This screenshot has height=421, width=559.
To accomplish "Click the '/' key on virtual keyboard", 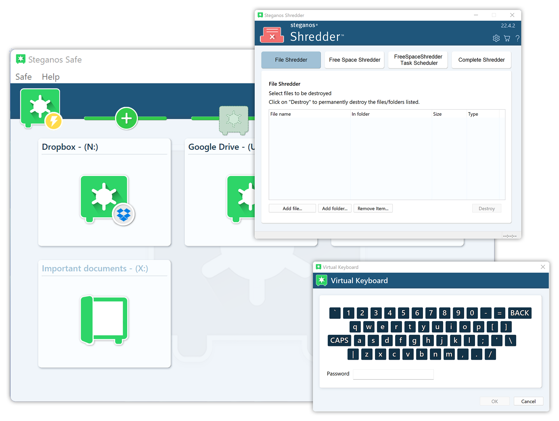I will click(490, 354).
